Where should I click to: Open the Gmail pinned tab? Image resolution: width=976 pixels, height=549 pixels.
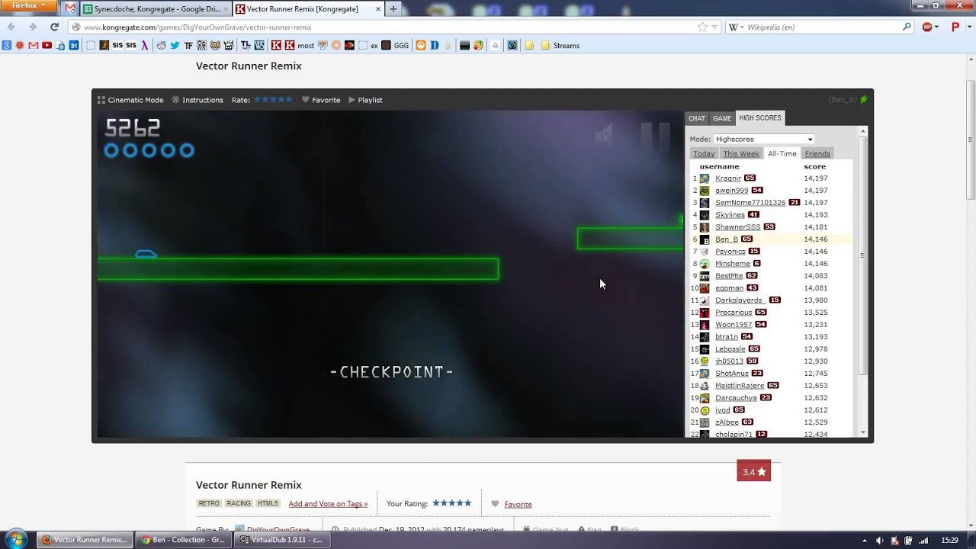point(70,9)
